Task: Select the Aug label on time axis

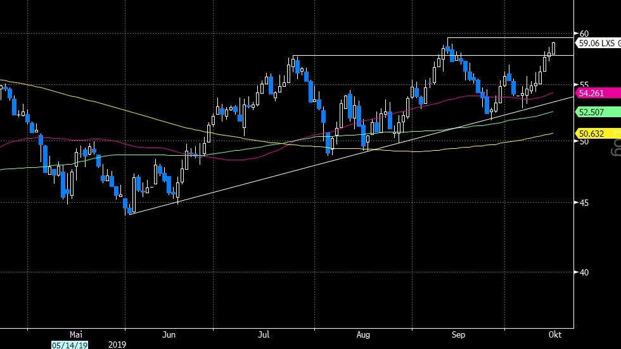Action: (363, 335)
